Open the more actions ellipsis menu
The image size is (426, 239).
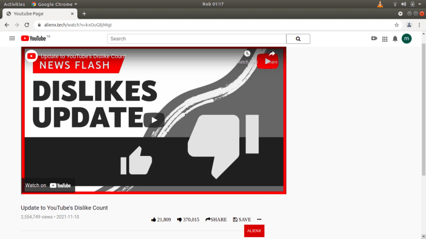point(259,220)
